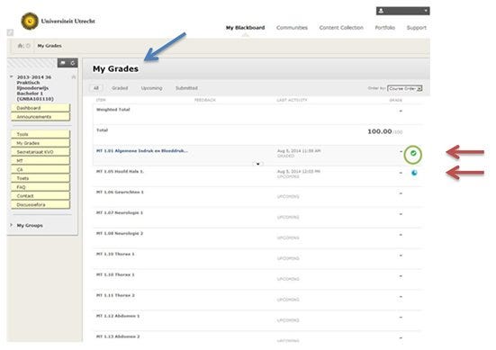This screenshot has height=350, width=496.
Task: Open the Communities tab
Action: point(292,28)
